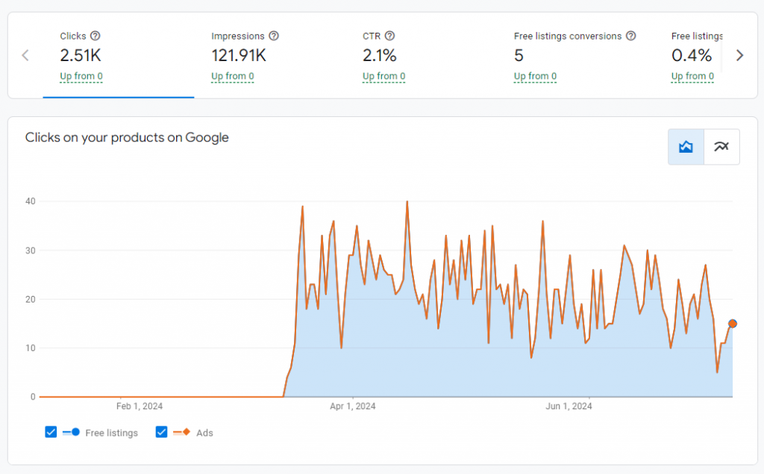Screen dimensions: 764x474
Task: Click the blue Free listings legend marker
Action: tap(72, 432)
